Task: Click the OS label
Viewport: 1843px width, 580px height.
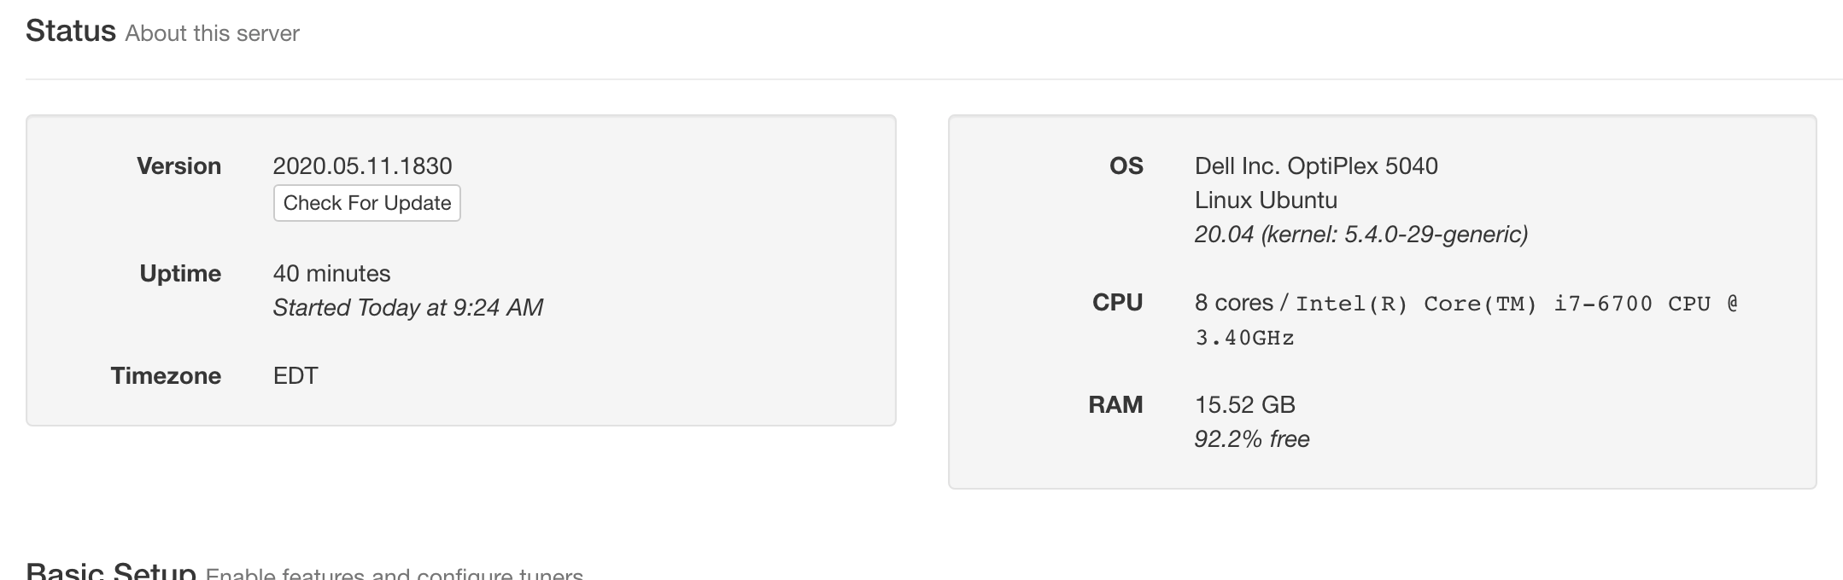Action: (x=1126, y=165)
